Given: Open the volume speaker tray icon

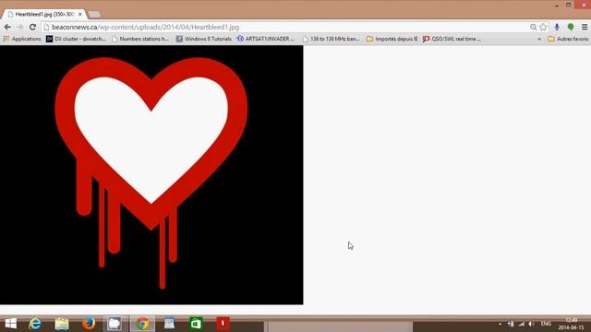Looking at the screenshot, I should coord(531,324).
